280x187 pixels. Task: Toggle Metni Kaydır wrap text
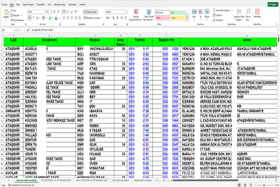(91, 12)
